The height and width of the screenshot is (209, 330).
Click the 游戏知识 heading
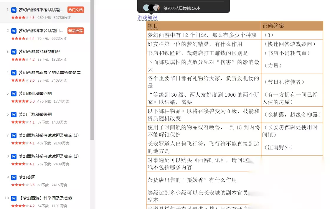pos(147,18)
